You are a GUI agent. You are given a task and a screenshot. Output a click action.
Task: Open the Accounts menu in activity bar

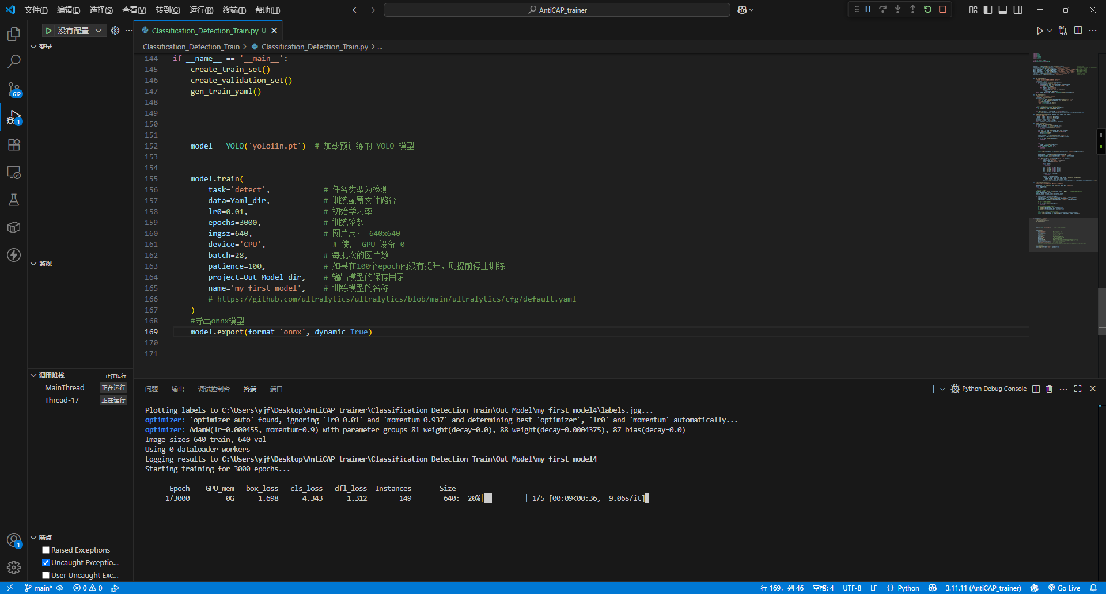14,540
